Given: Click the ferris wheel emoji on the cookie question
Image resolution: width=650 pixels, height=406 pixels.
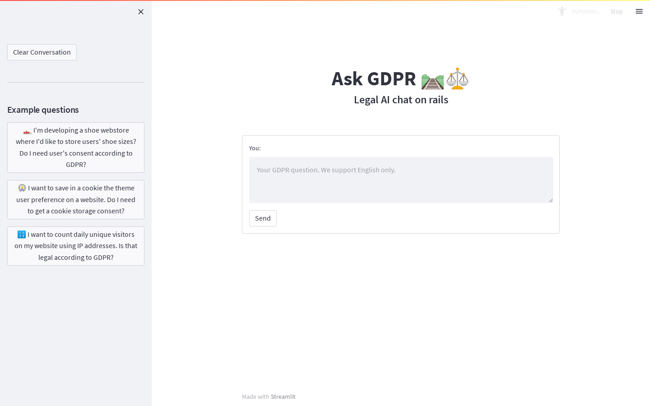Looking at the screenshot, I should point(22,188).
